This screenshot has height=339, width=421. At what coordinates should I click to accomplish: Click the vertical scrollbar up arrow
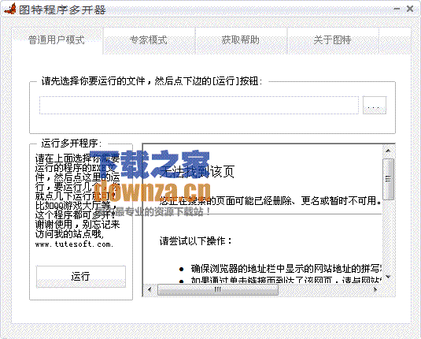pyautogui.click(x=388, y=151)
